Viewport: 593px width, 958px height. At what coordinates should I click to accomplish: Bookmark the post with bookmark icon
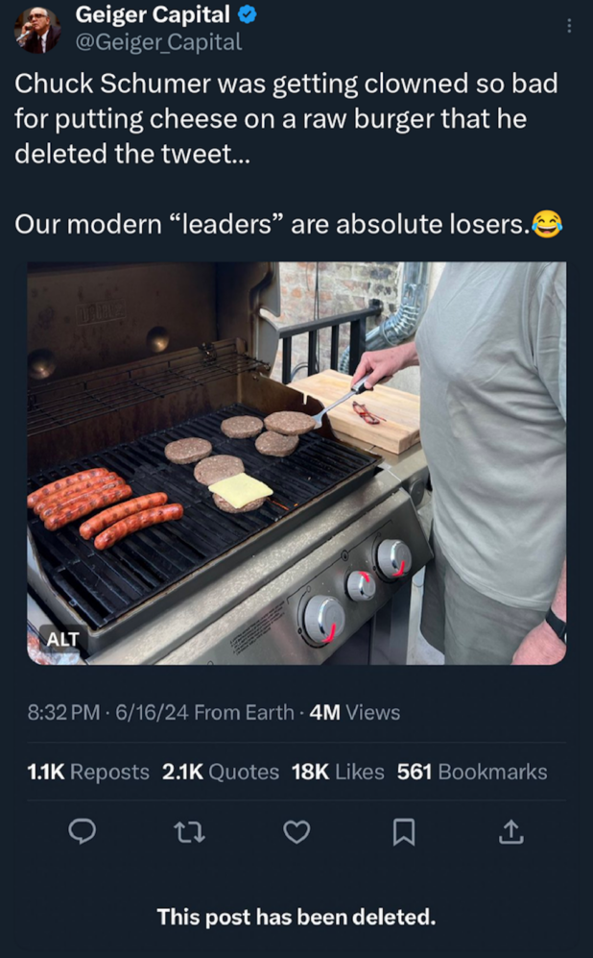405,832
